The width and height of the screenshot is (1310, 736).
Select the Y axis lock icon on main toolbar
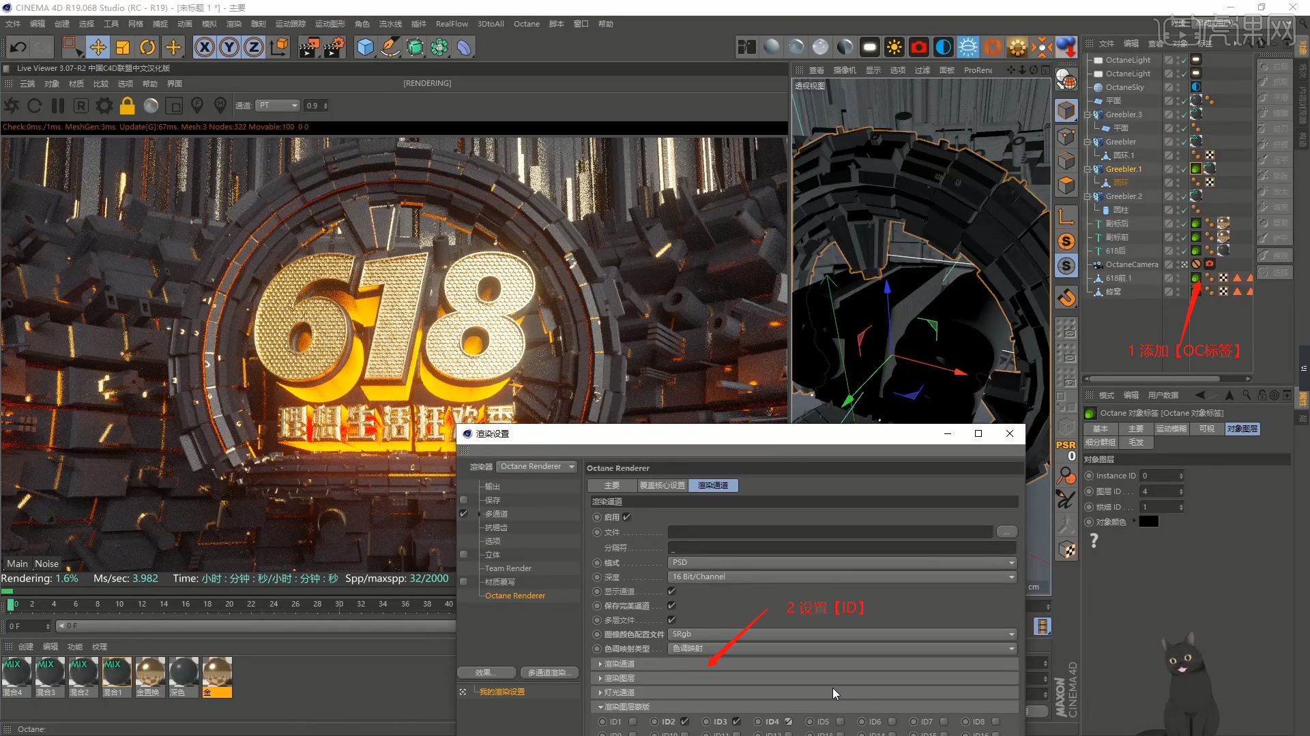[229, 47]
